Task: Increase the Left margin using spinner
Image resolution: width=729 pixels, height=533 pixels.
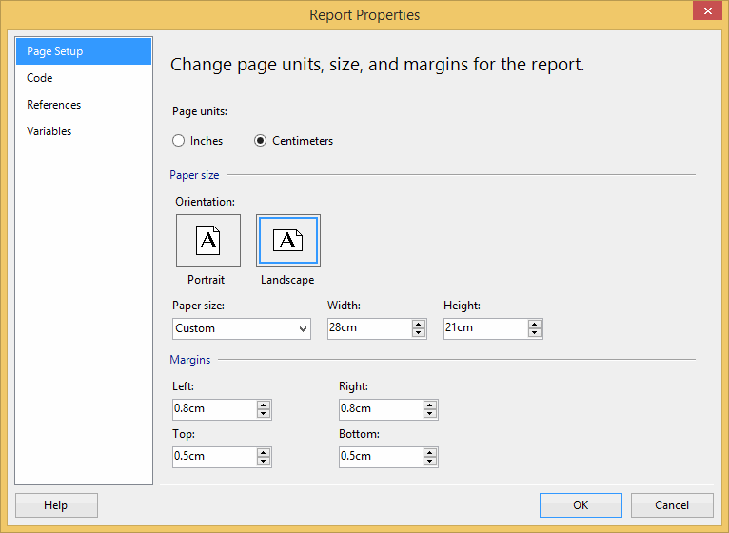Action: point(264,404)
